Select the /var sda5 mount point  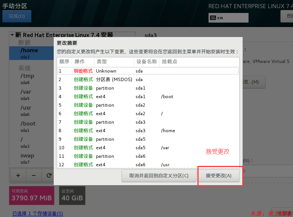click(x=31, y=95)
